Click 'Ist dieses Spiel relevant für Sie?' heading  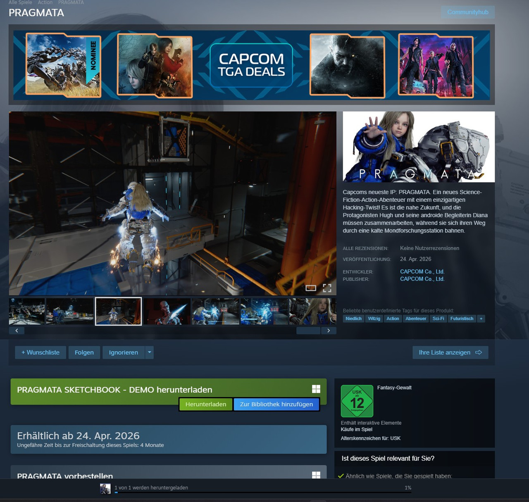coord(388,458)
